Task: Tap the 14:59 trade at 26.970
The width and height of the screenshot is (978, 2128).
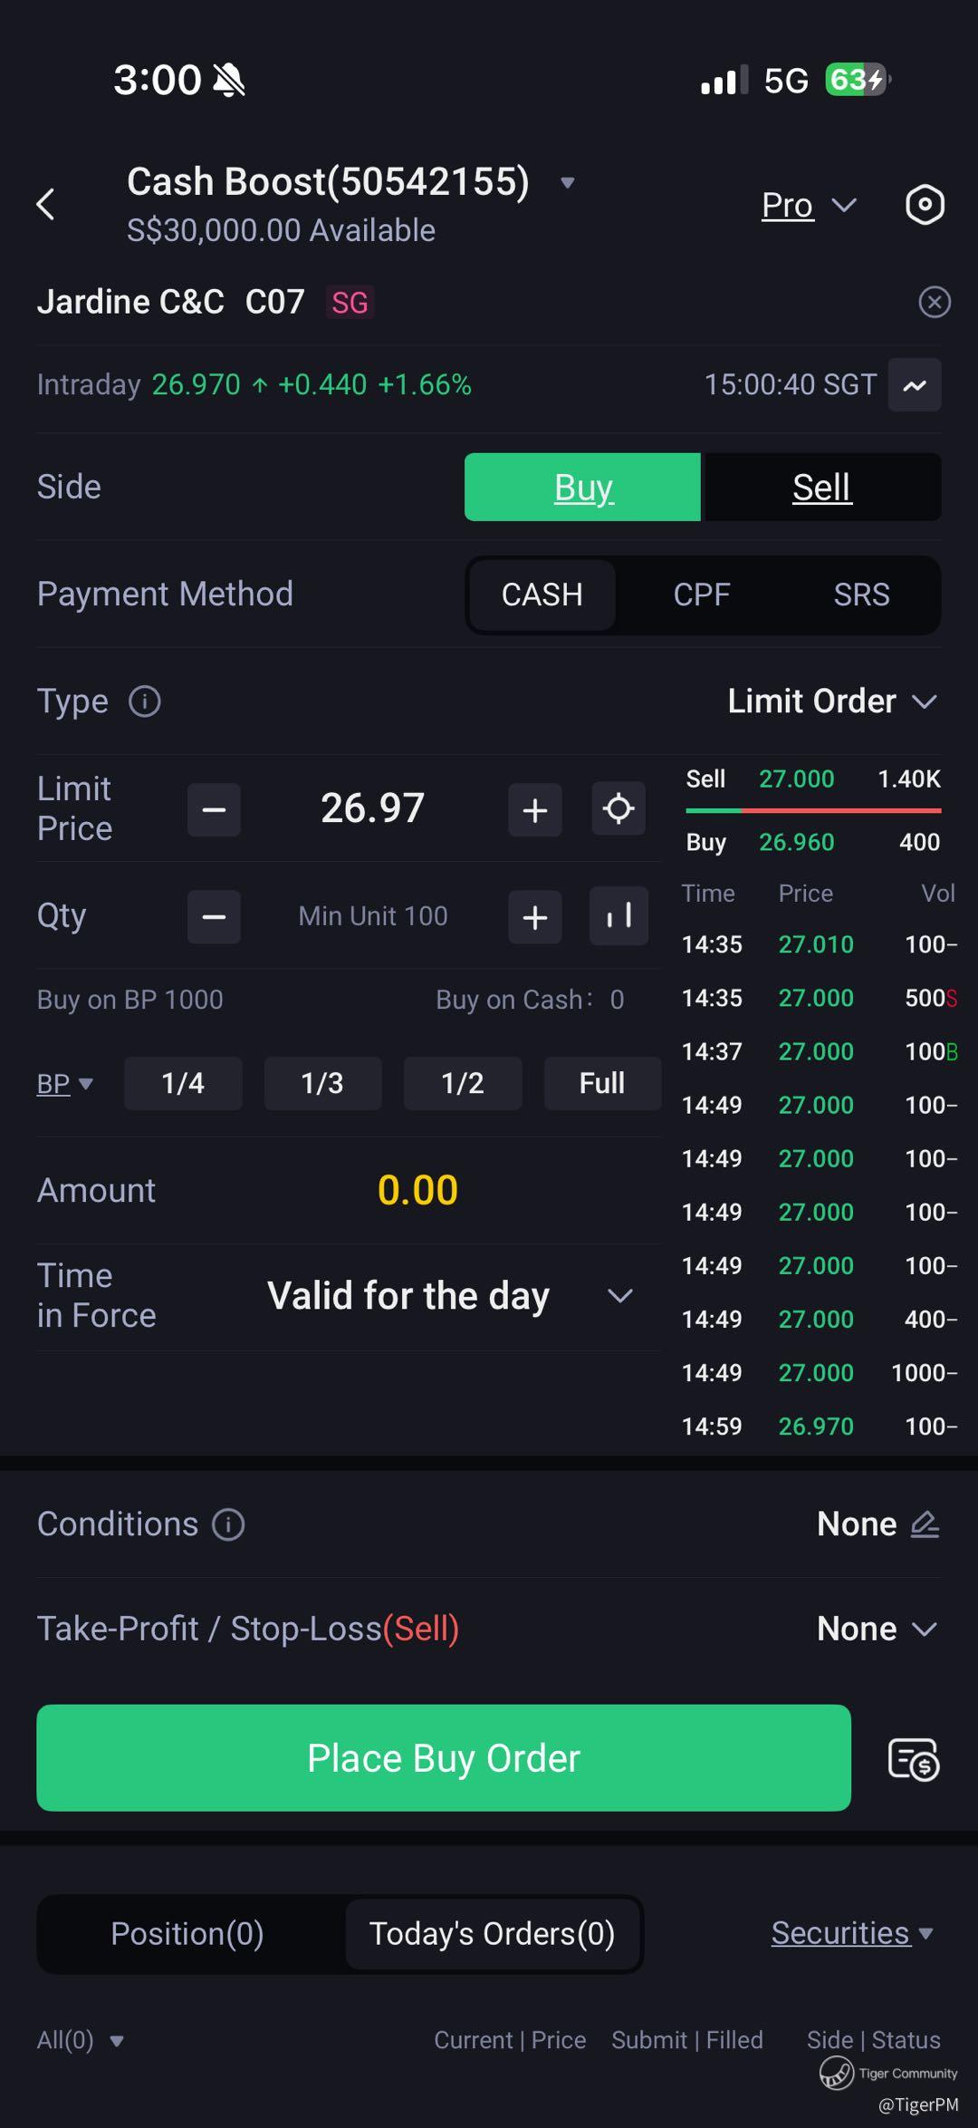Action: [x=819, y=1427]
